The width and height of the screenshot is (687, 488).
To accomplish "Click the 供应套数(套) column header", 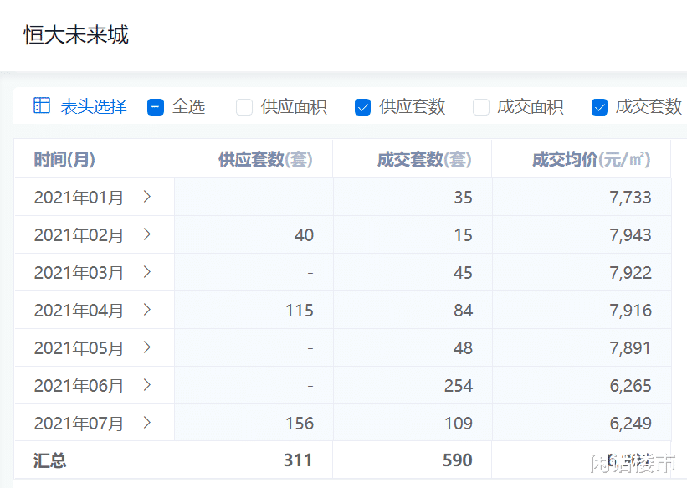I will click(x=265, y=159).
